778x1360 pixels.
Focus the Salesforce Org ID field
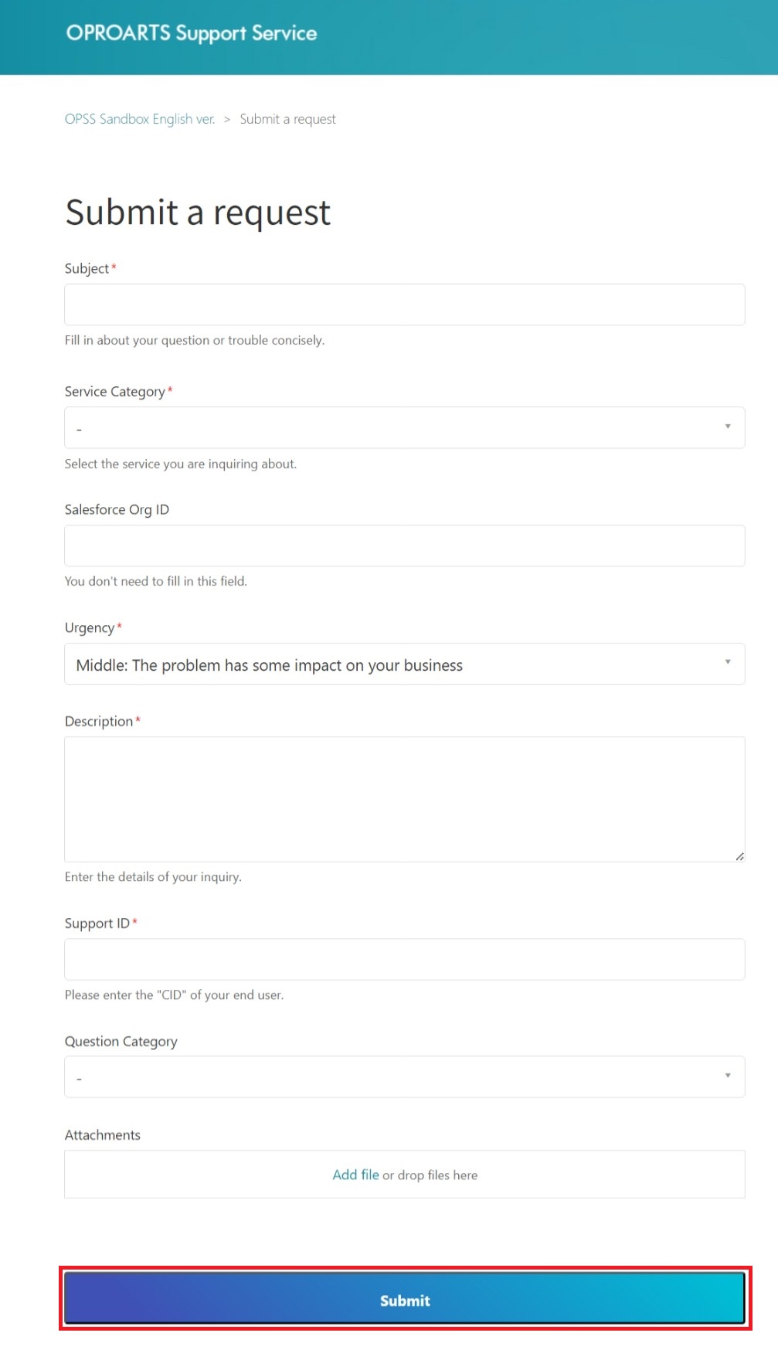[x=405, y=545]
